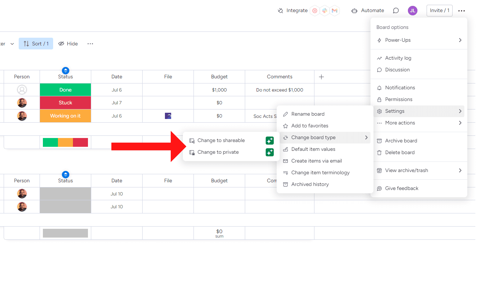Click the green sparkle icon next to Change to shareable

tap(270, 141)
